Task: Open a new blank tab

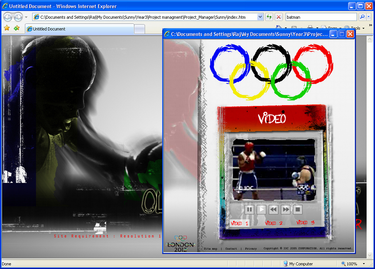Action: click(x=139, y=29)
